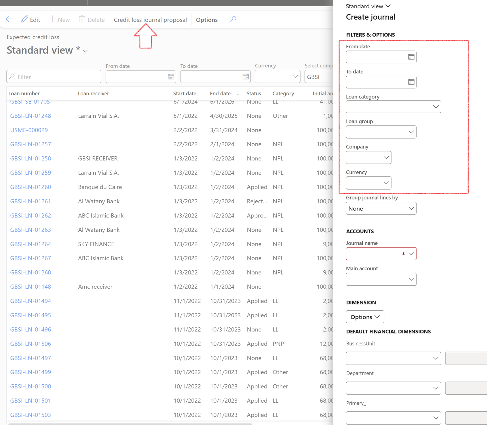Screen dimensions: 494x425
Task: Open the Loan group dropdown
Action: tap(411, 132)
